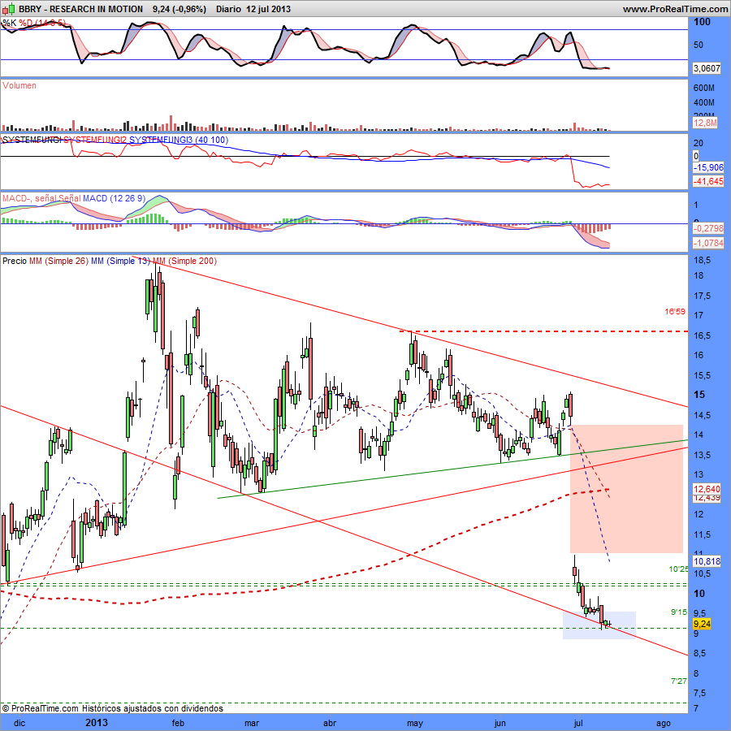Image resolution: width=731 pixels, height=731 pixels.
Task: Click the jul month on time axis
Action: (578, 723)
